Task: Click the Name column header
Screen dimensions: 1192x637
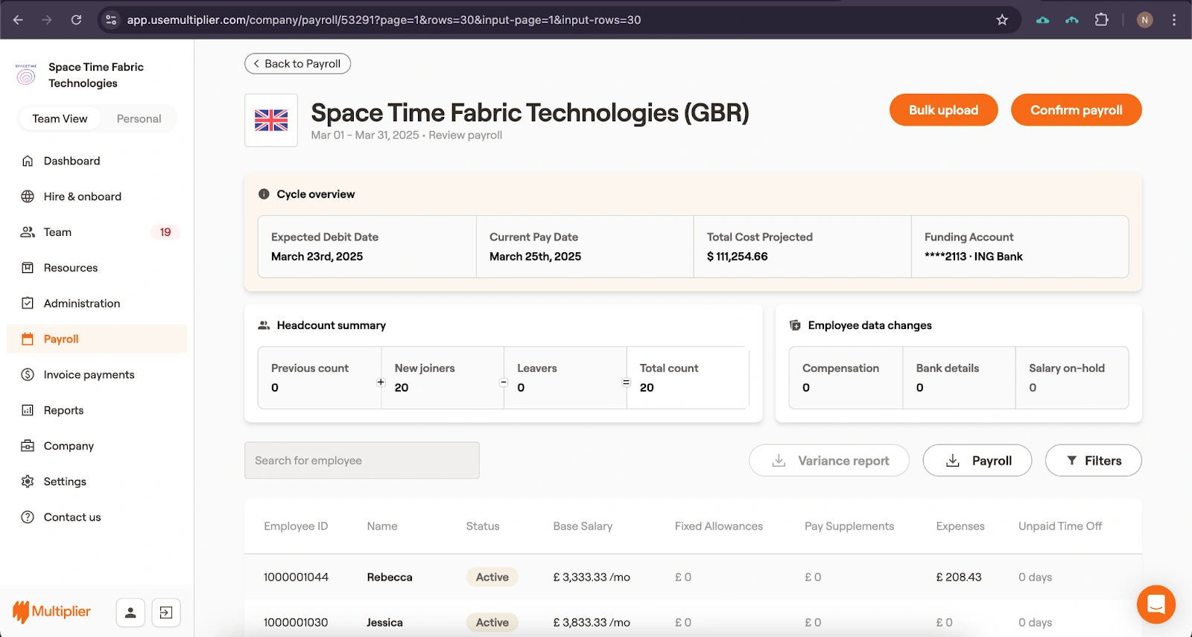Action: 382,526
